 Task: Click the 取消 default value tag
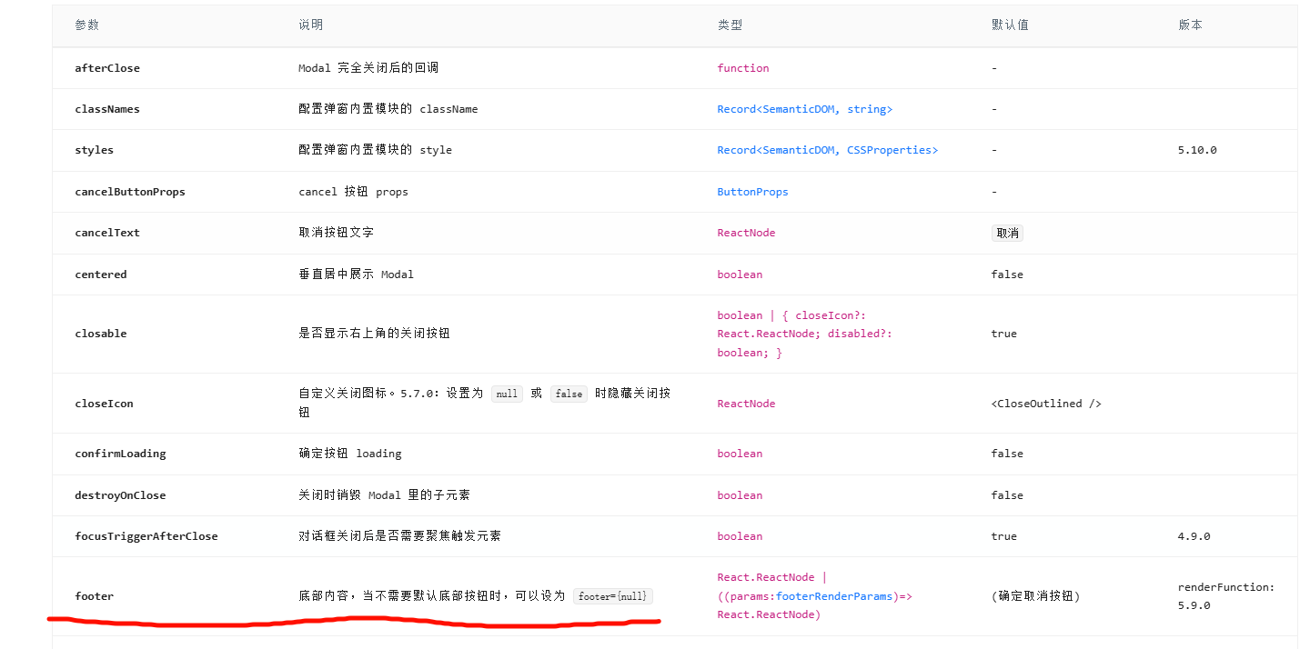pos(1007,233)
